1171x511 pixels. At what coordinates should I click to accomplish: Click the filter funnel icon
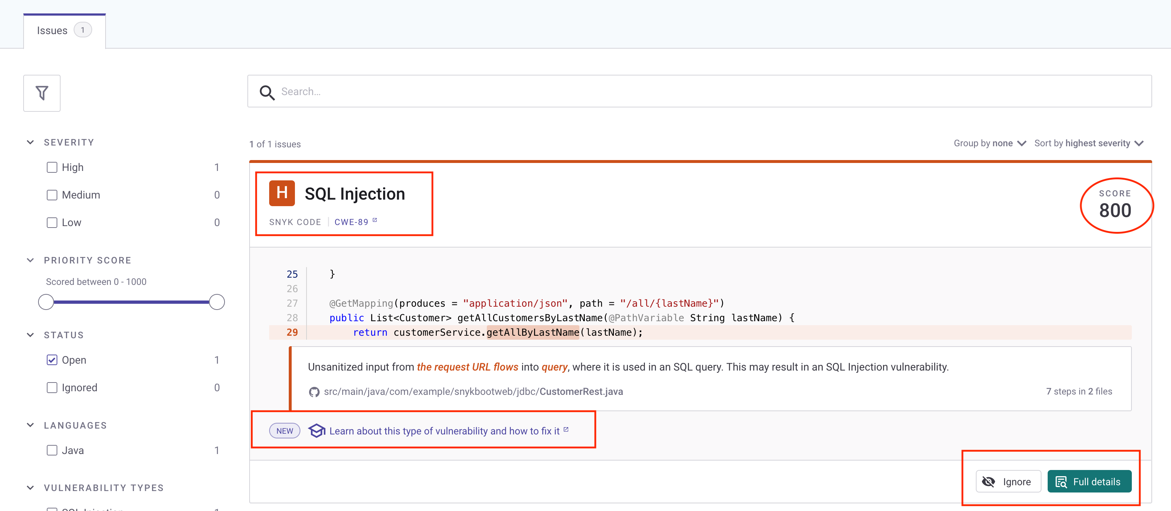[x=42, y=92]
